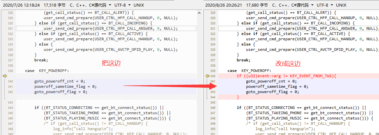Click left line 333 HFP_CALL_HANGUP call
The width and height of the screenshot is (379, 135).
point(110,39)
